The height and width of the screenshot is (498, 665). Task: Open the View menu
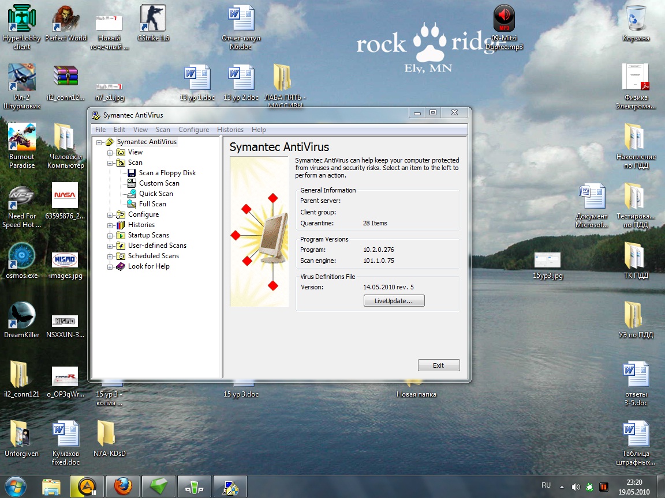click(140, 130)
